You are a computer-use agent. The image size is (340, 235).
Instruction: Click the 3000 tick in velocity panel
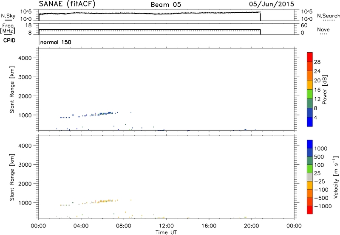point(25,165)
